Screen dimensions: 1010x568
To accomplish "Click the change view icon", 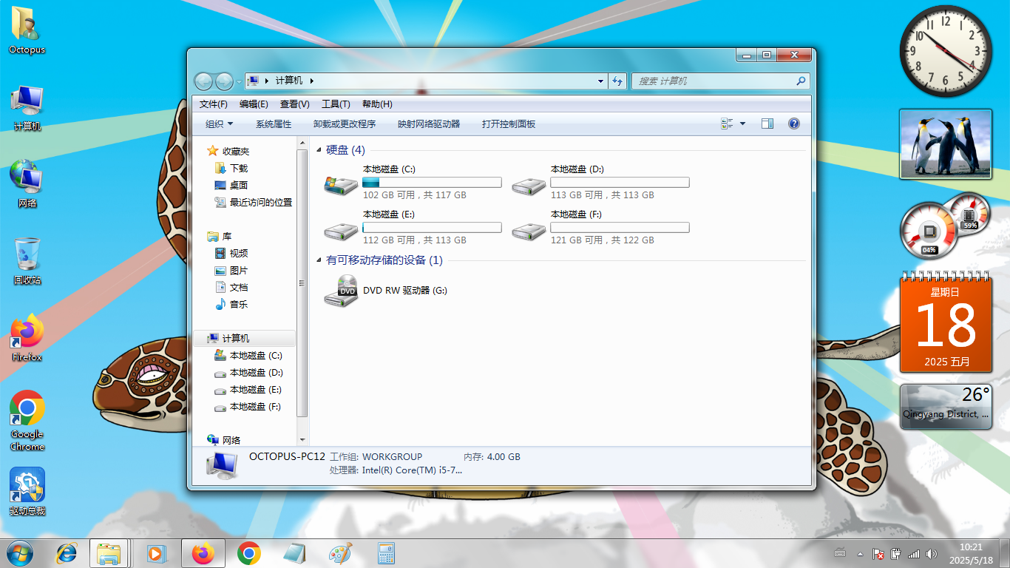I will (727, 124).
